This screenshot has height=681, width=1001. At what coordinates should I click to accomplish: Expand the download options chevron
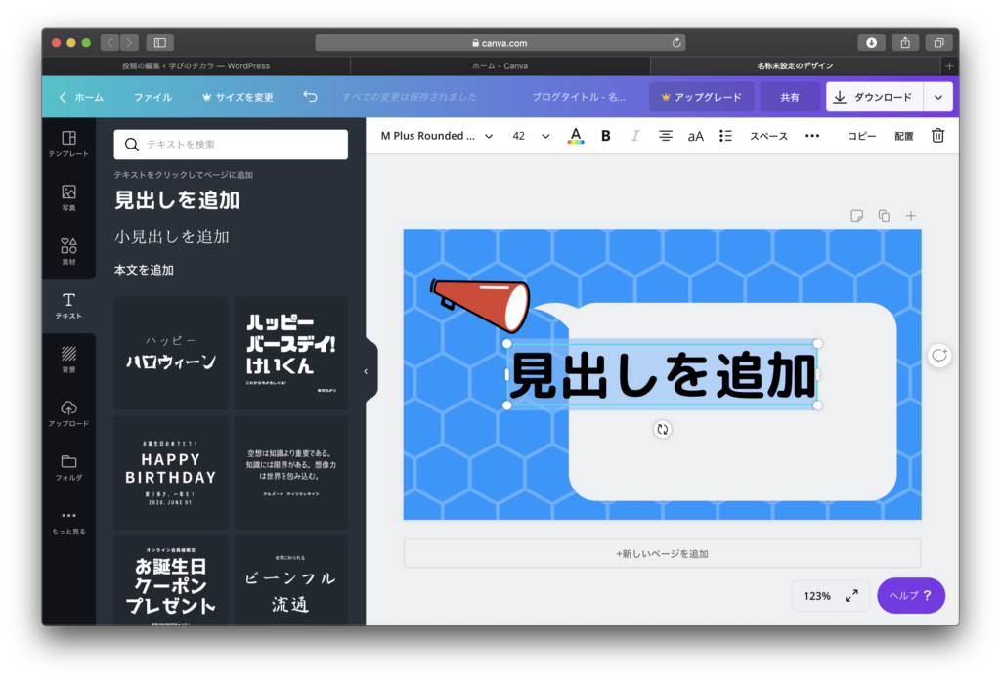[938, 97]
